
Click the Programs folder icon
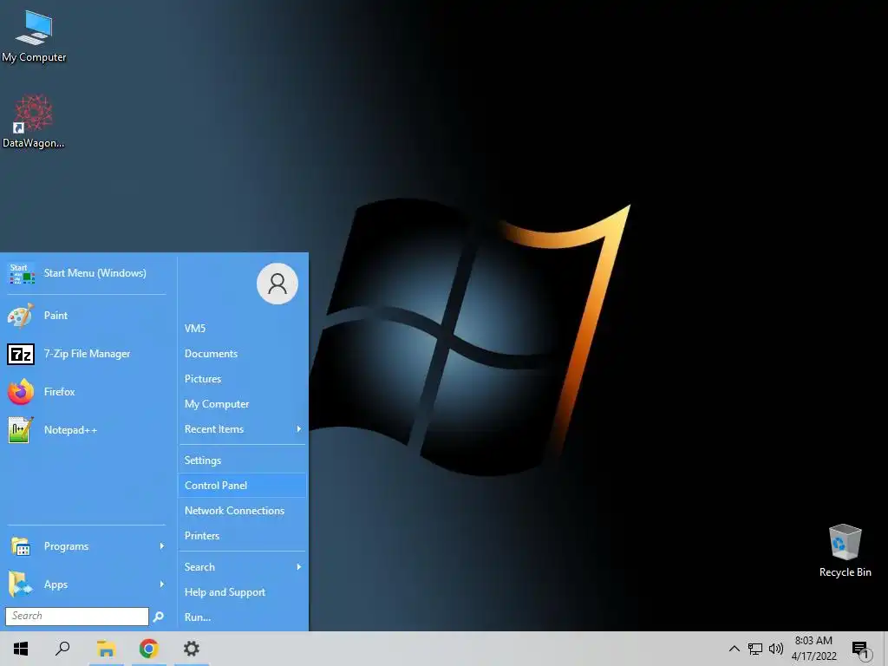[21, 546]
